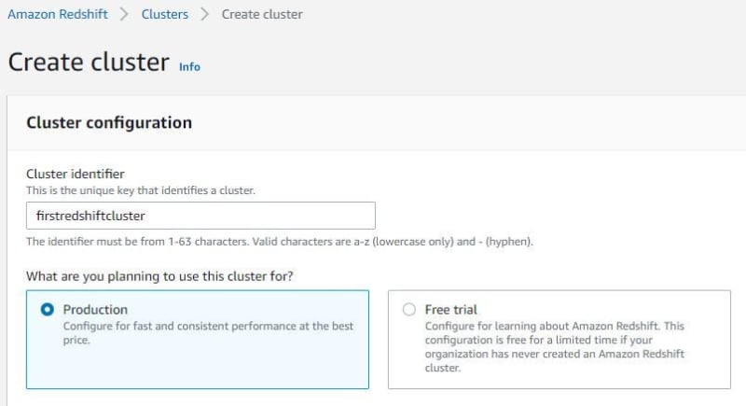This screenshot has width=746, height=406.
Task: Click the Cluster configuration section header
Action: click(x=109, y=123)
